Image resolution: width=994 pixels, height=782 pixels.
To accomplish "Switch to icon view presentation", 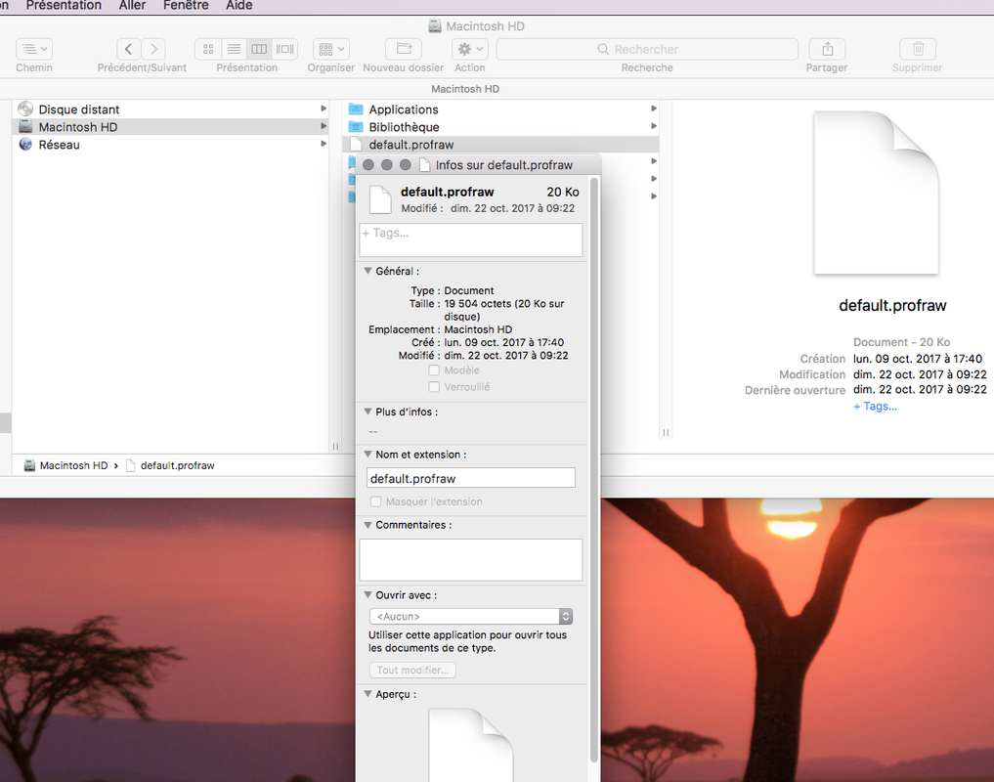I will (208, 49).
